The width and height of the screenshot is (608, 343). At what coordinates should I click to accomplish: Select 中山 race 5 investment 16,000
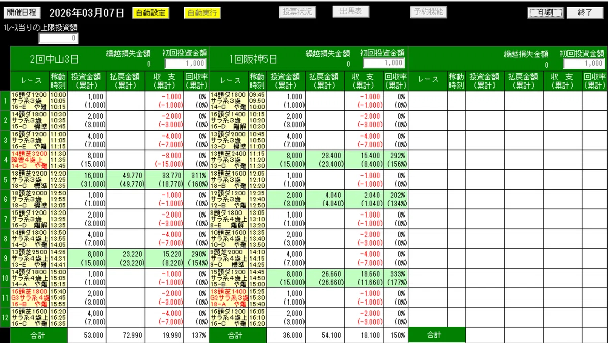(93, 175)
